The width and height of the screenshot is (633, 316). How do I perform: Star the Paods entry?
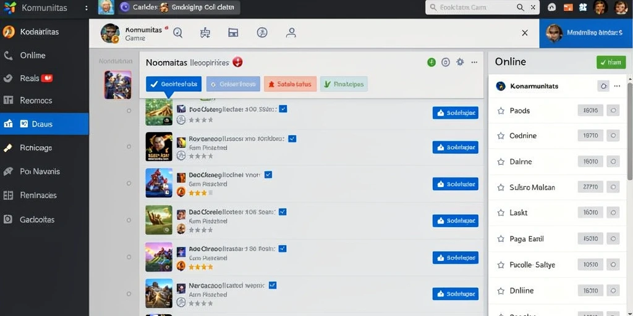pos(501,110)
